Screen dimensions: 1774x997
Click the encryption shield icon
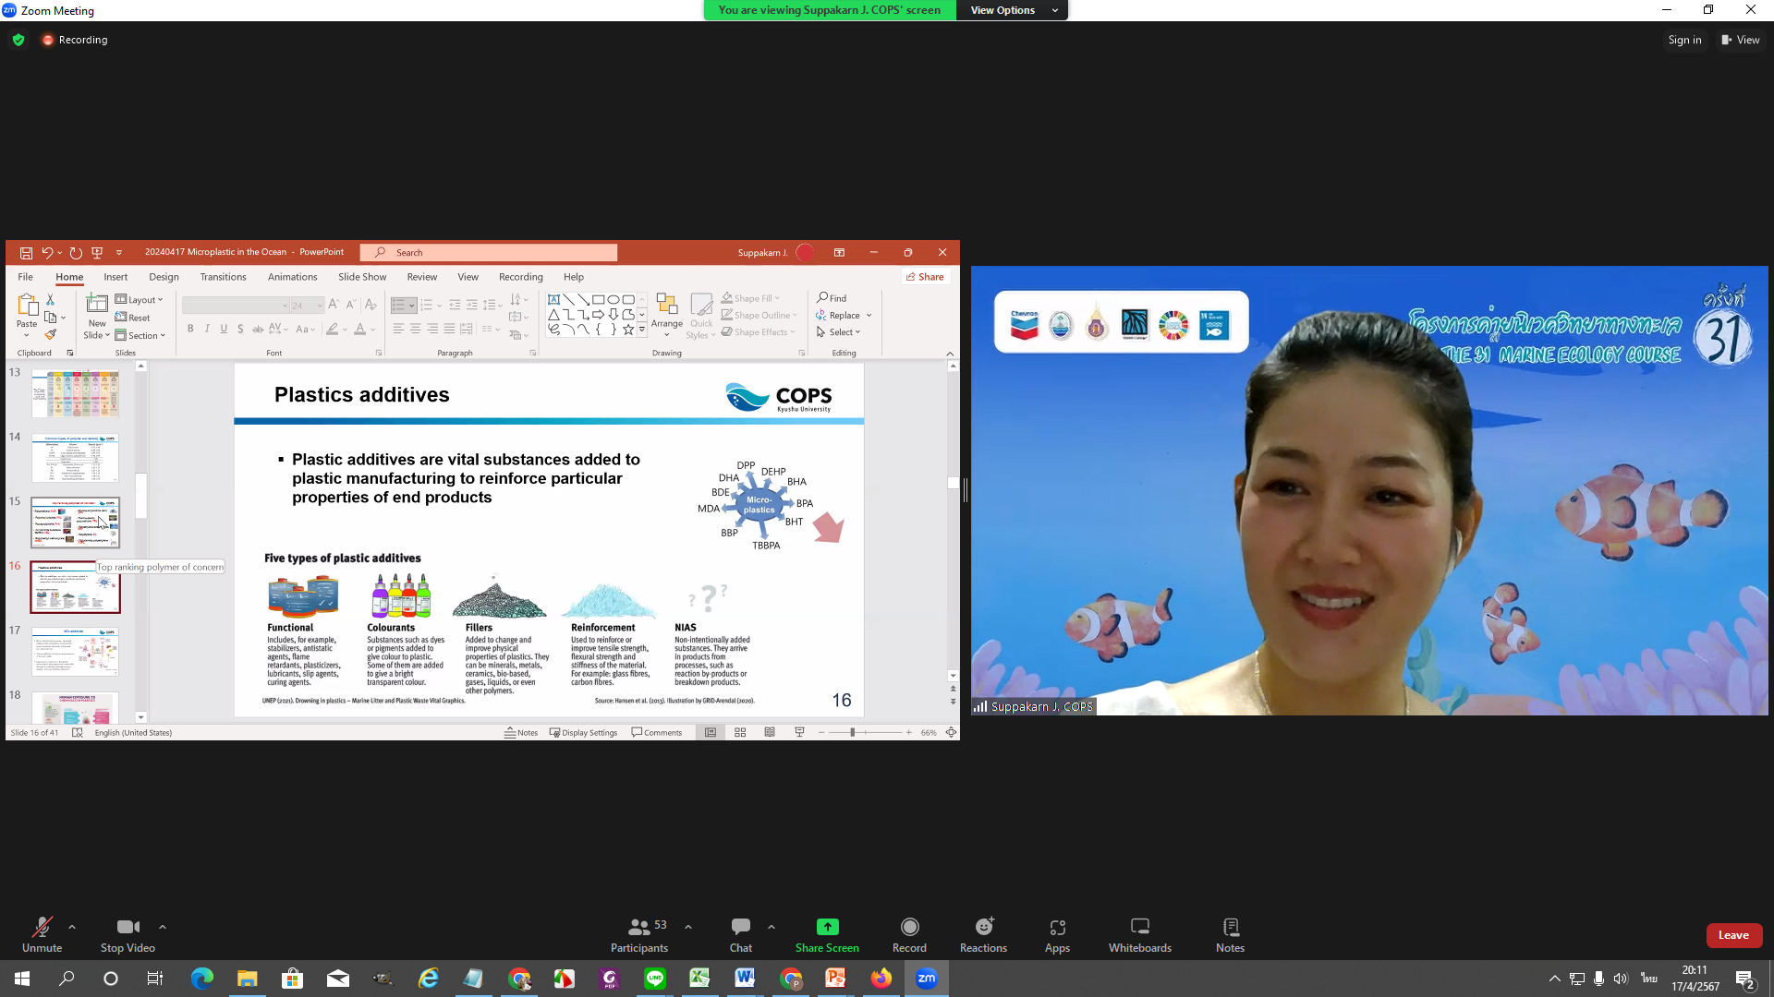(18, 40)
